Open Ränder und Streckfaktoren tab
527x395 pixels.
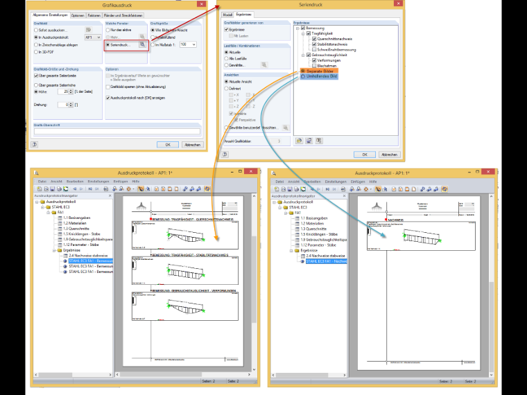click(x=123, y=15)
